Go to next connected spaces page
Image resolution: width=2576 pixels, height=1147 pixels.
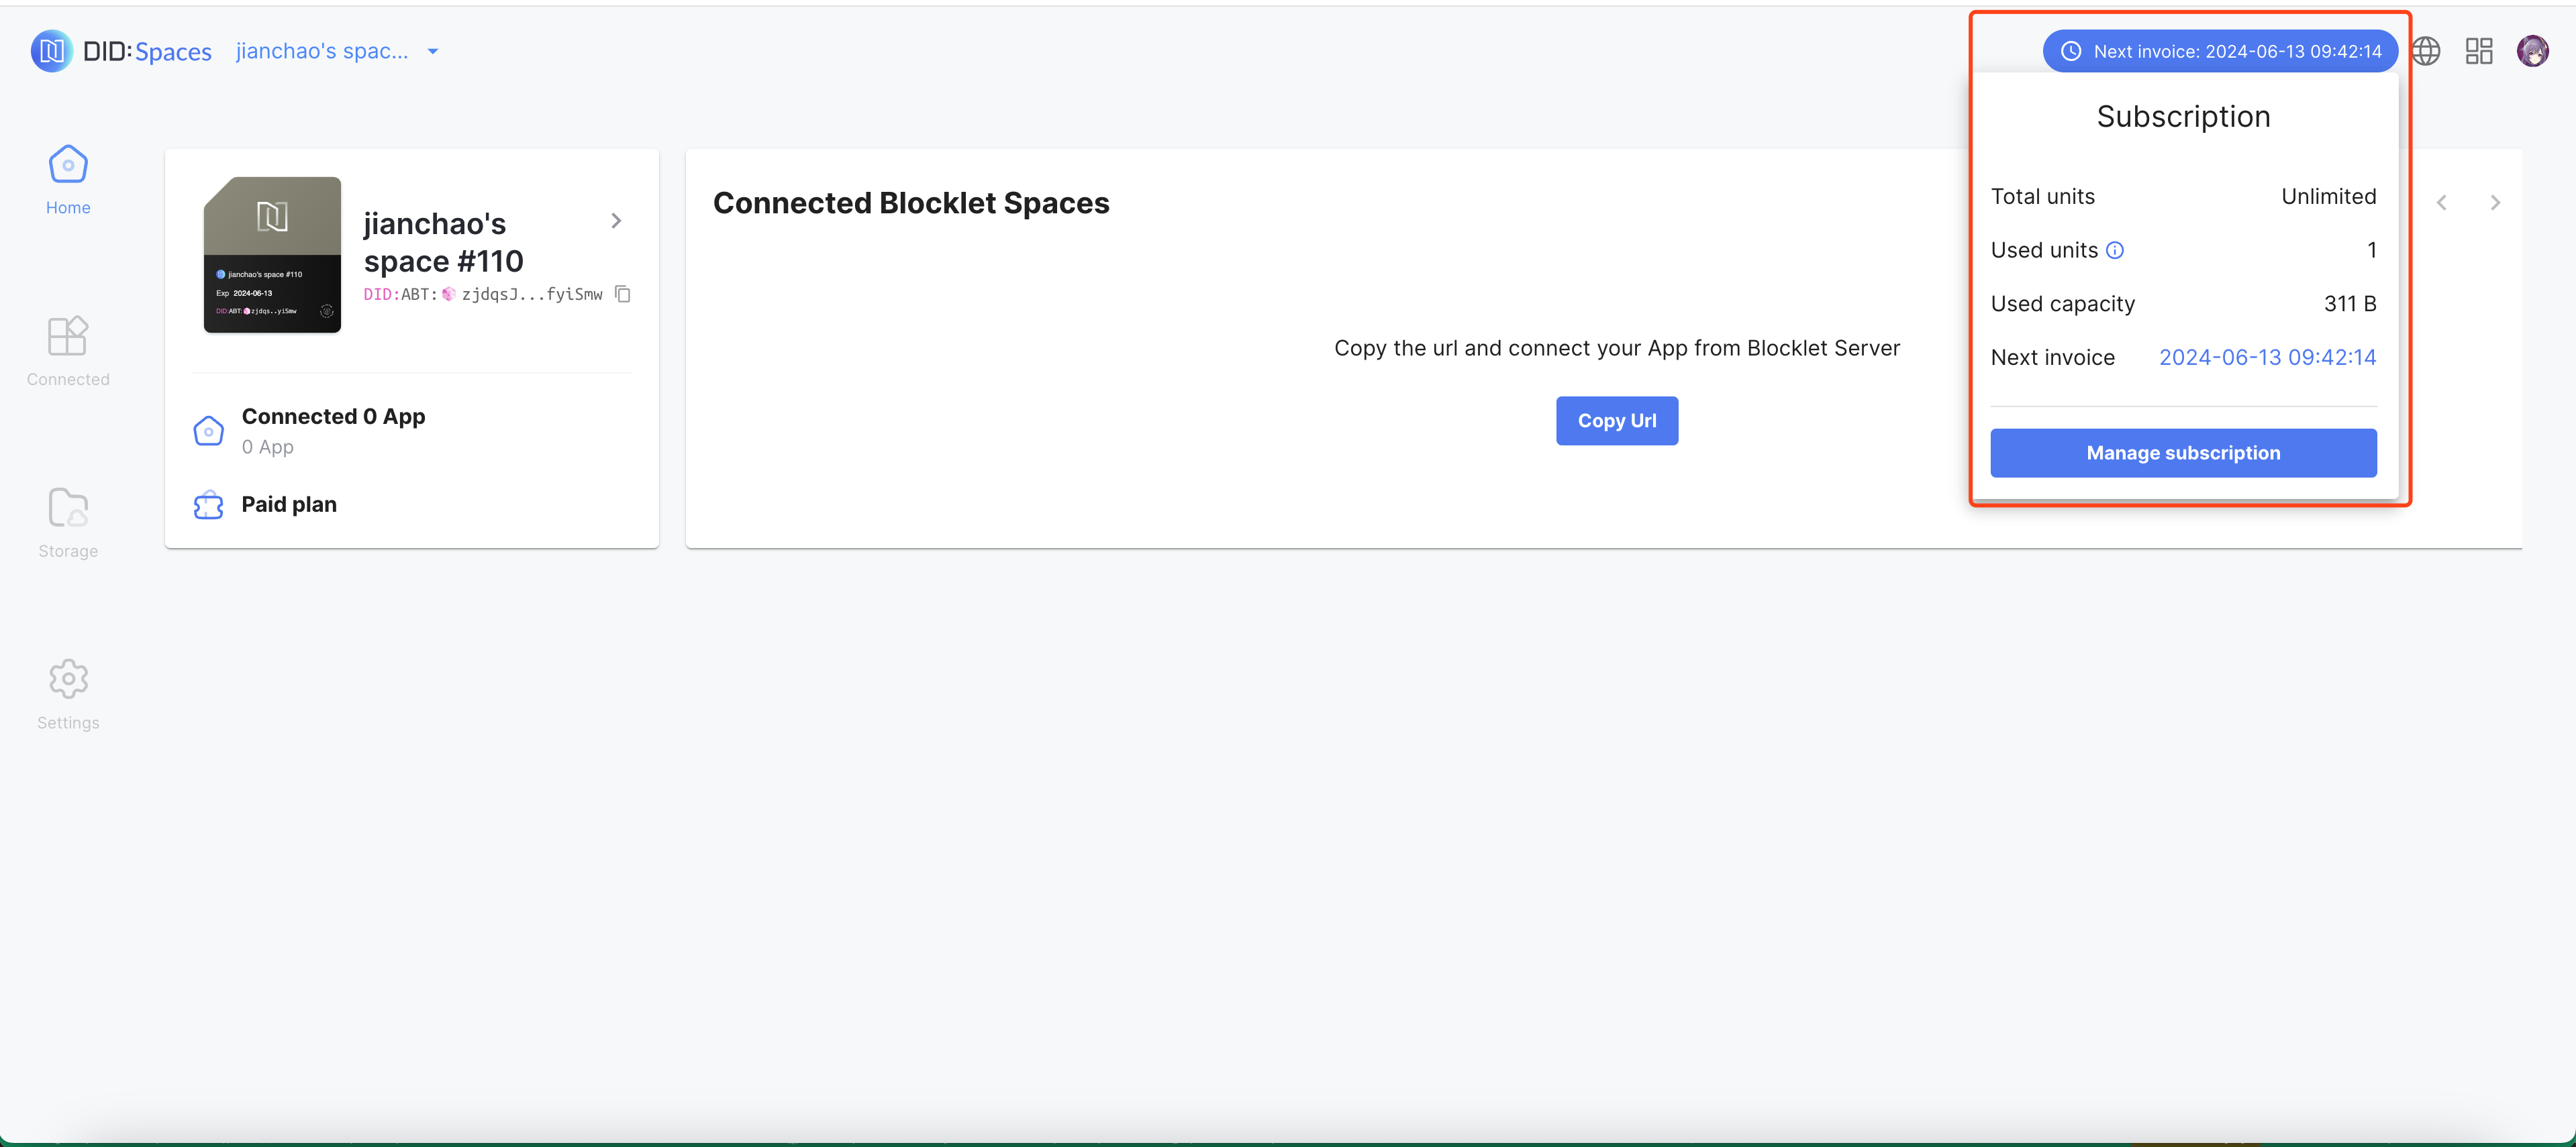2495,203
